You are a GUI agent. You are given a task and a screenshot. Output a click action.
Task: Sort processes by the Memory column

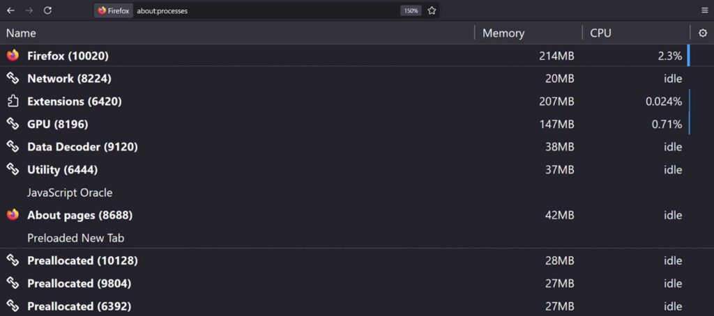(503, 33)
